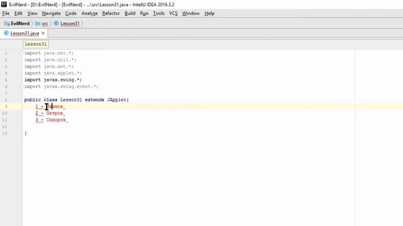Open the Code menu
Image resolution: width=403 pixels, height=226 pixels.
tap(71, 13)
